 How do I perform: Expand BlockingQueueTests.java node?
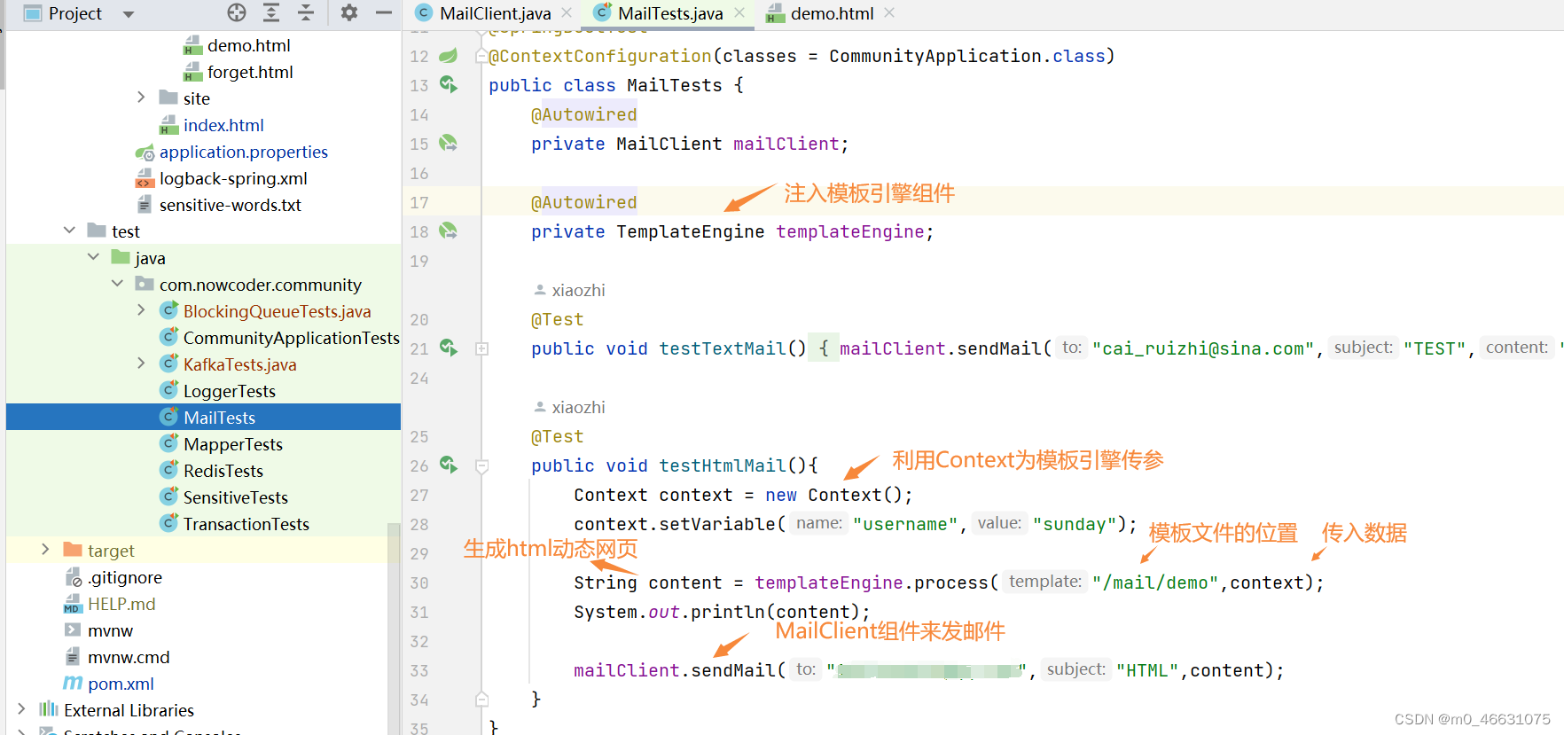click(x=141, y=310)
